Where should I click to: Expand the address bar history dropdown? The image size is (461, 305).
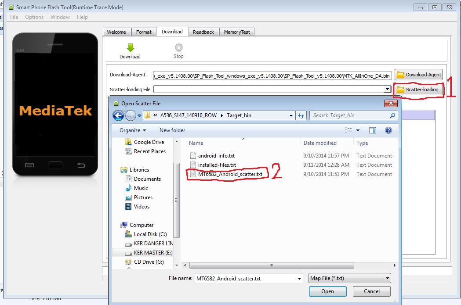pyautogui.click(x=291, y=116)
